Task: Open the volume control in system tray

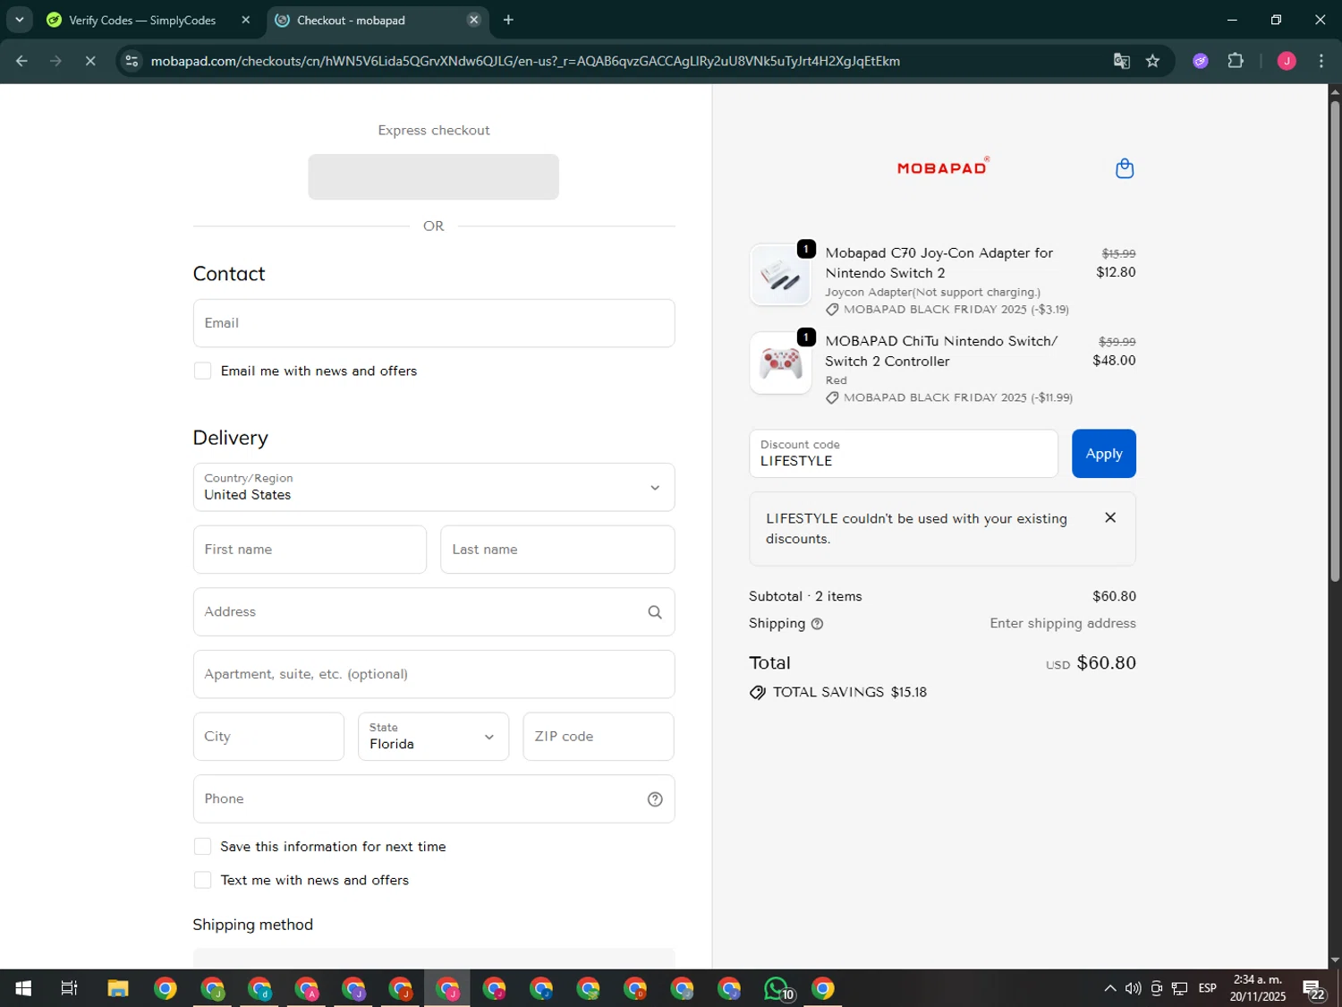Action: (1133, 988)
